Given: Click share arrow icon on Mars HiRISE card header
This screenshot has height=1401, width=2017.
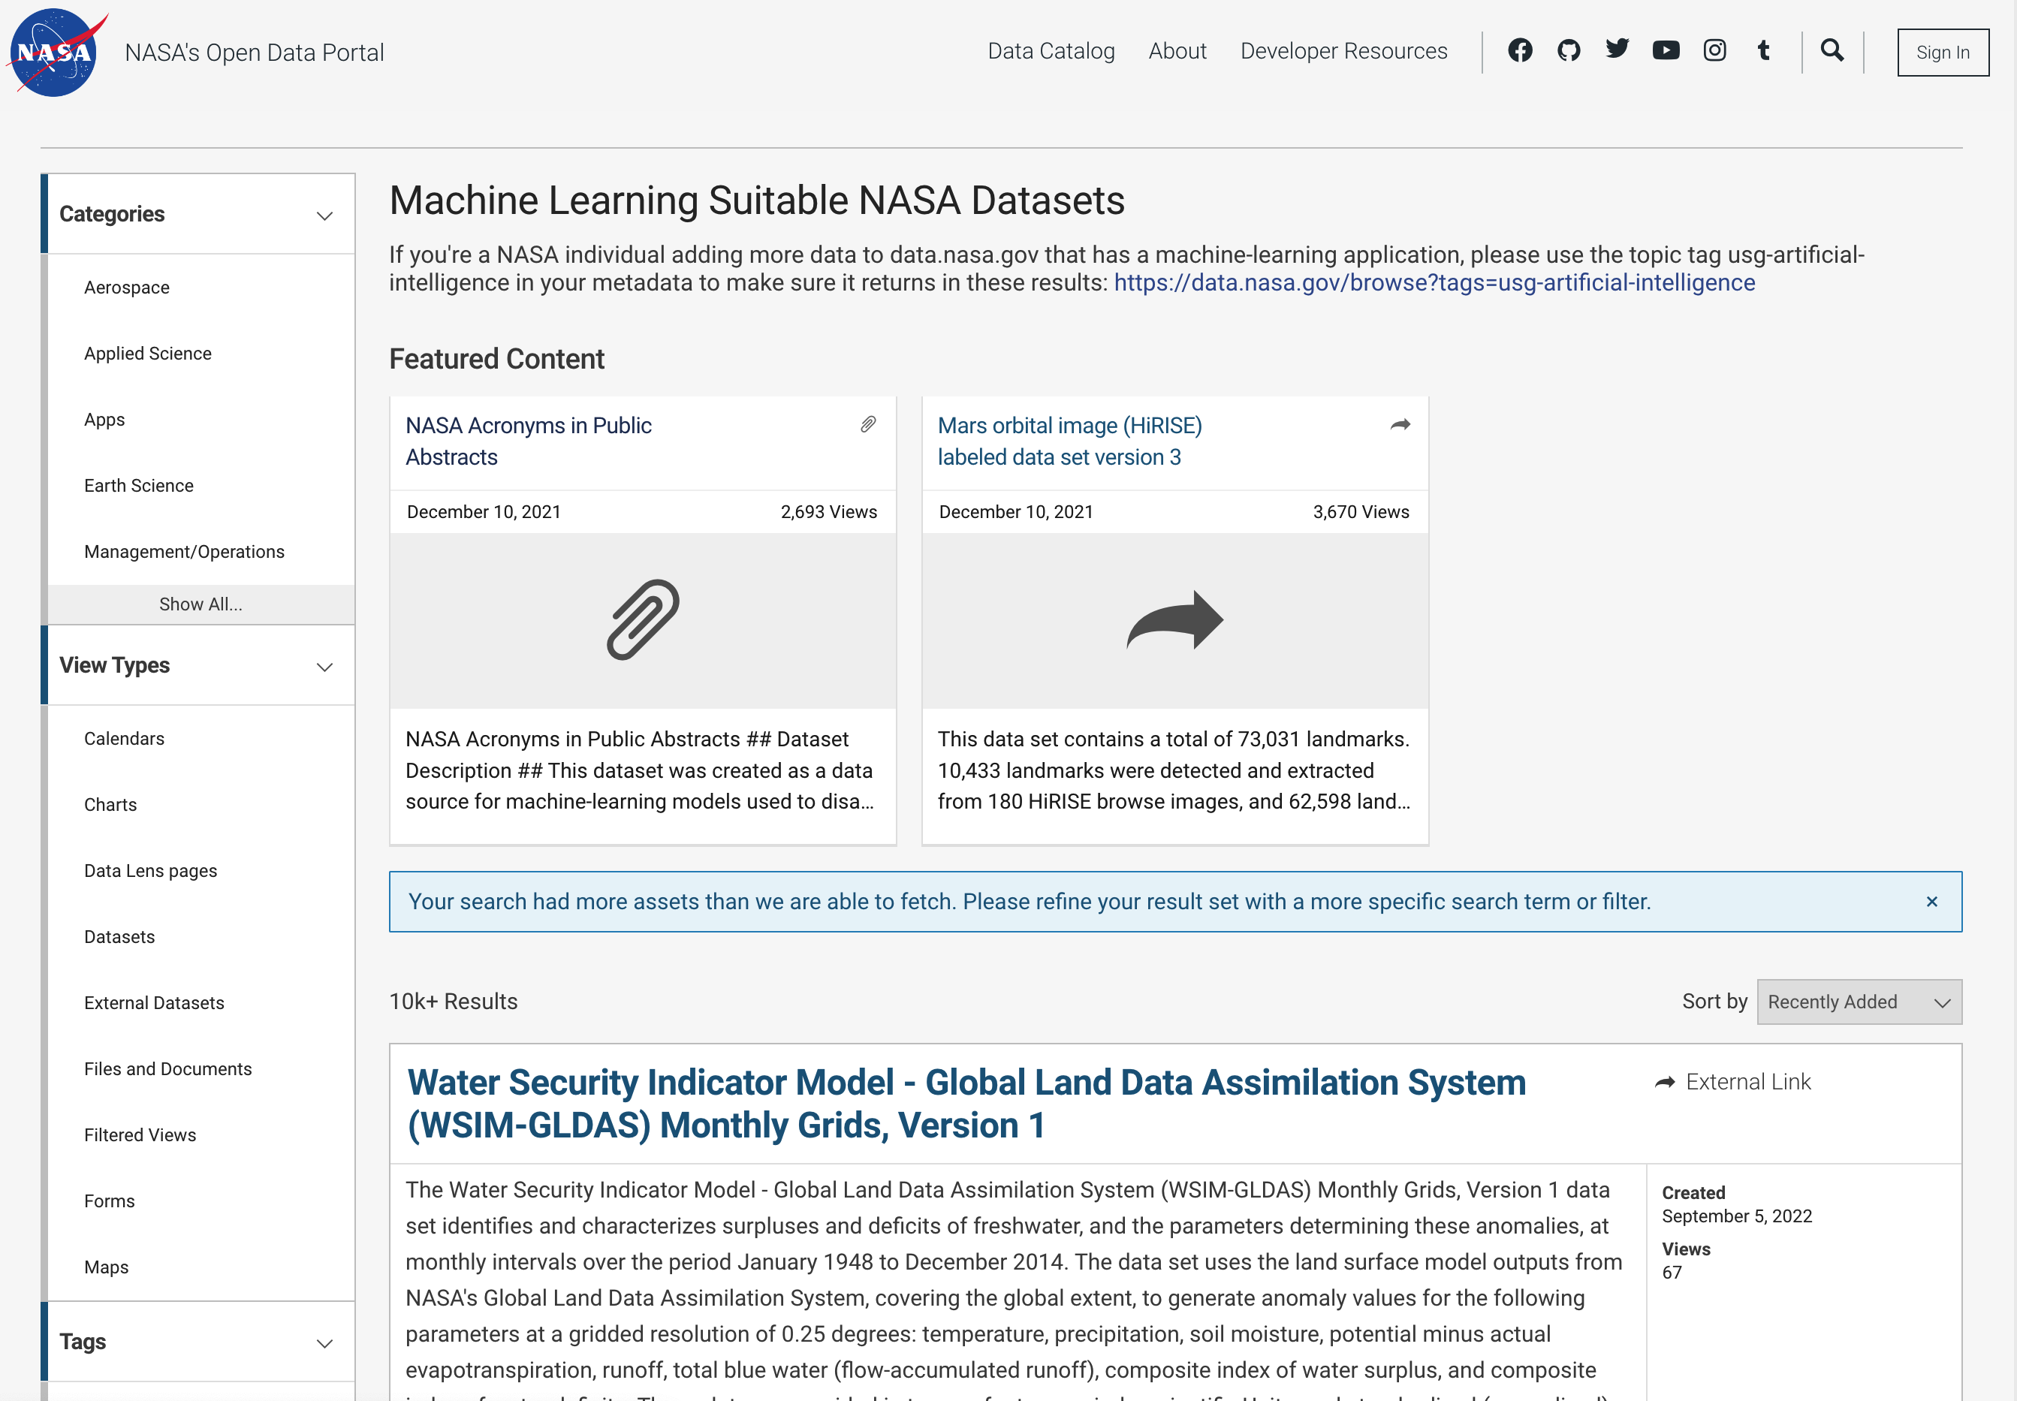Looking at the screenshot, I should 1400,425.
